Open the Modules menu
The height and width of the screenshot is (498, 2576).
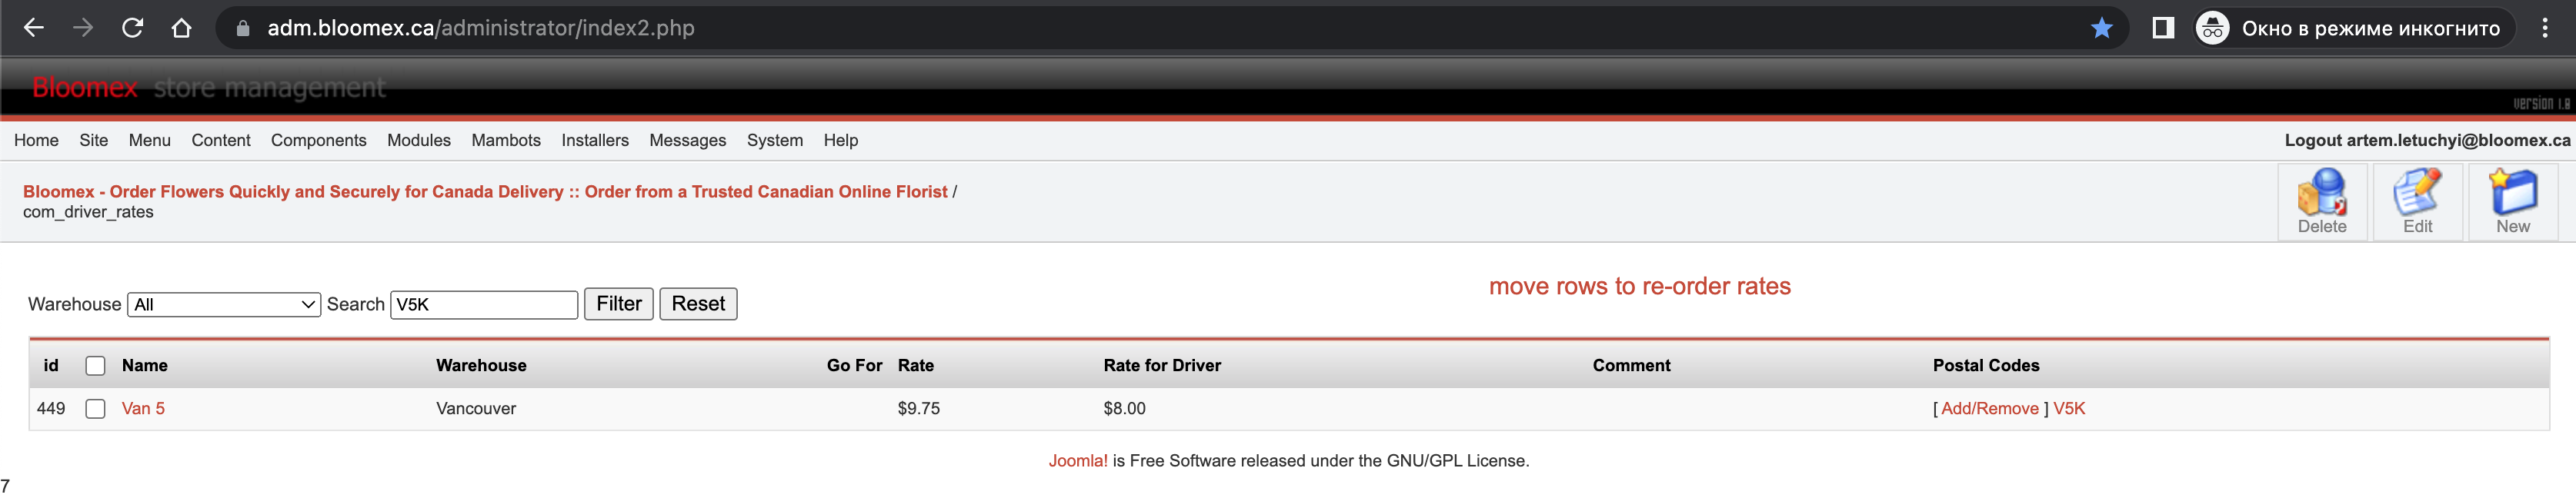coord(419,141)
